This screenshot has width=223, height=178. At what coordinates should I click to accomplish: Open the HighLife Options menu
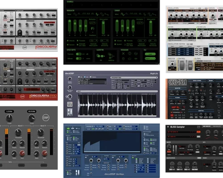93,77
